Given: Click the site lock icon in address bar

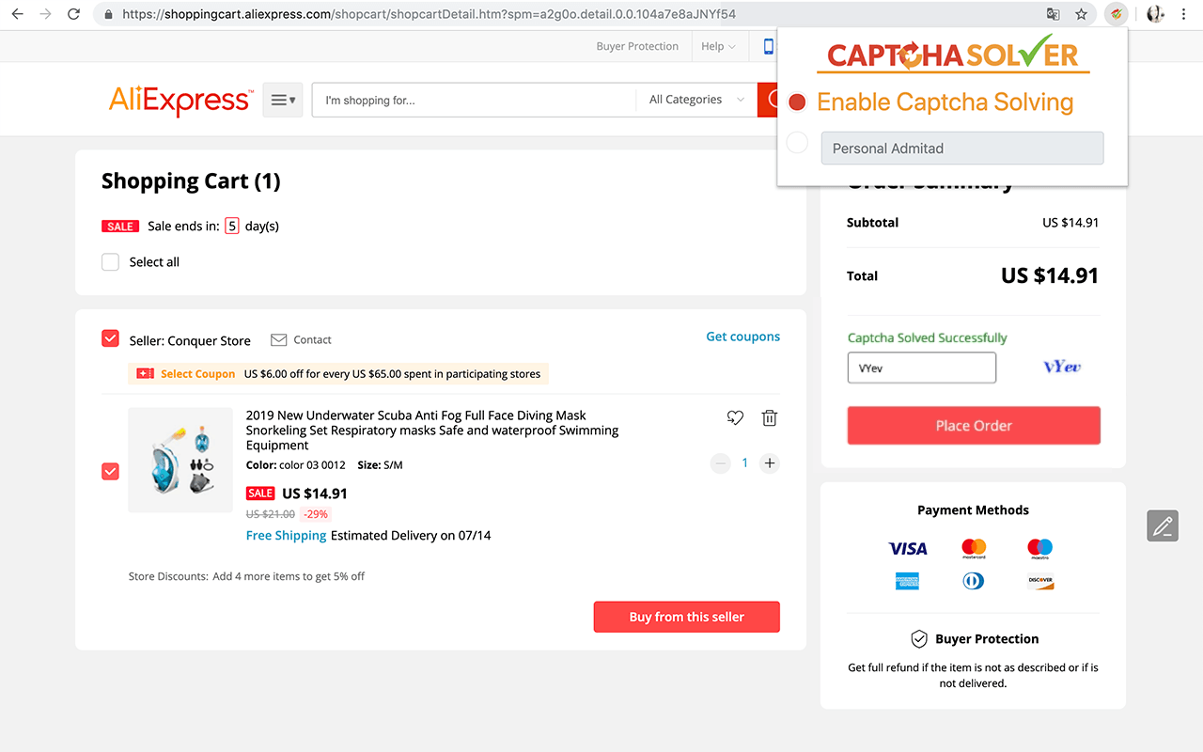Looking at the screenshot, I should click(x=108, y=14).
